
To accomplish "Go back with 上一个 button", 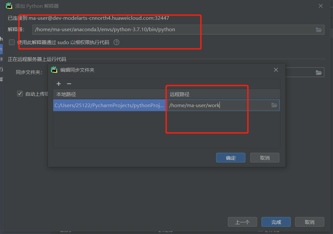I will 242,222.
